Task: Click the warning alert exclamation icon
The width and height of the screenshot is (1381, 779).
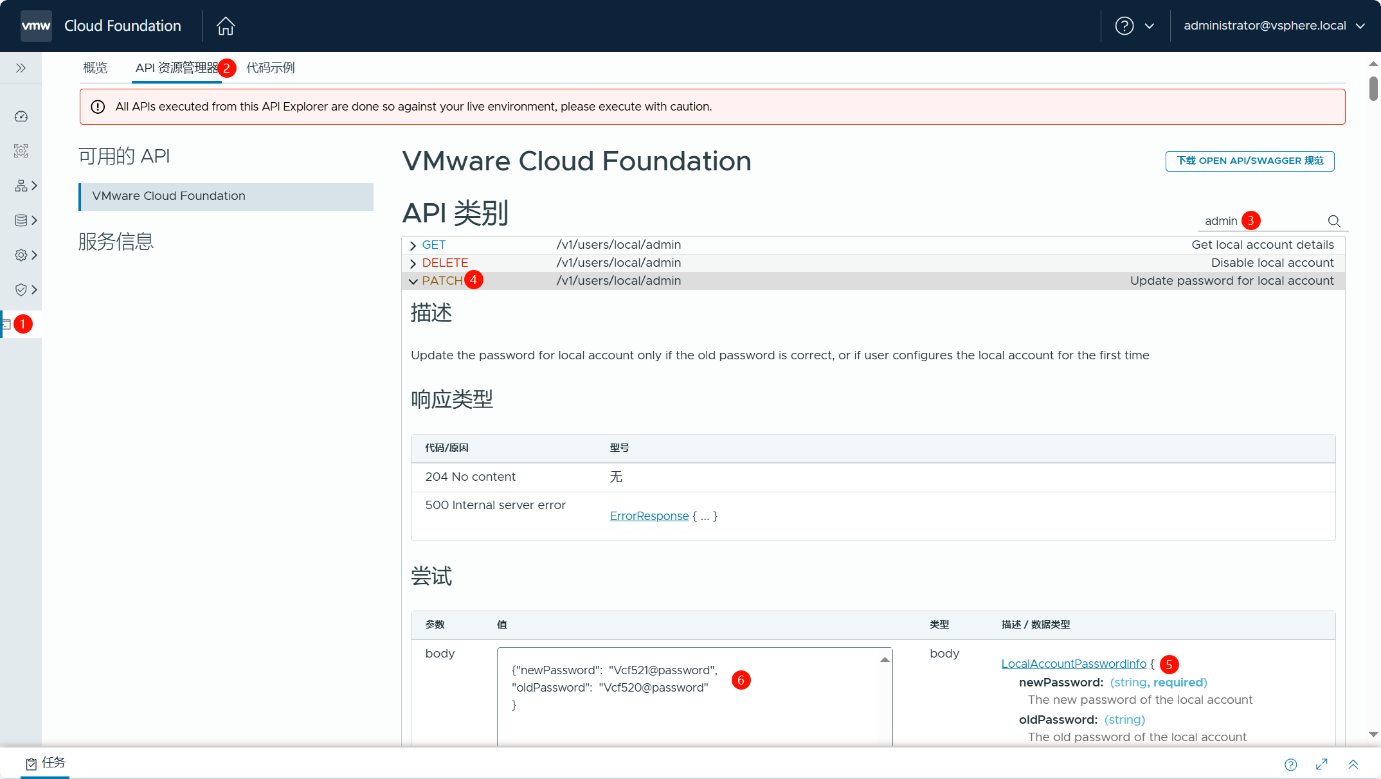Action: 98,107
